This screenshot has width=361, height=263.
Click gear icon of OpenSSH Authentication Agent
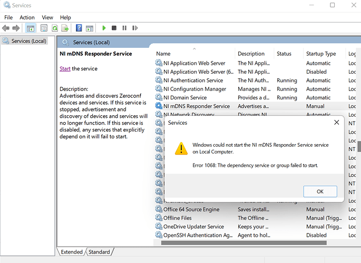[x=159, y=235]
